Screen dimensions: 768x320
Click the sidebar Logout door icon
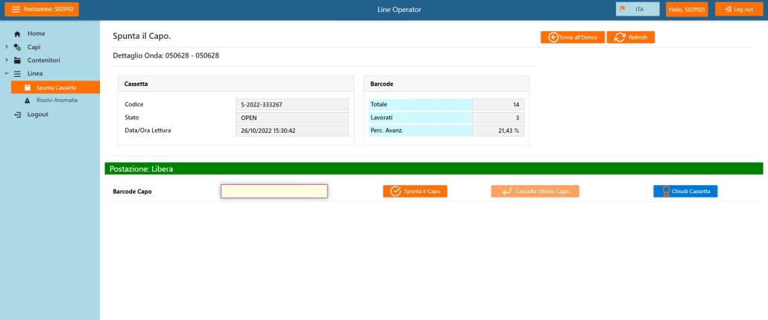click(18, 114)
